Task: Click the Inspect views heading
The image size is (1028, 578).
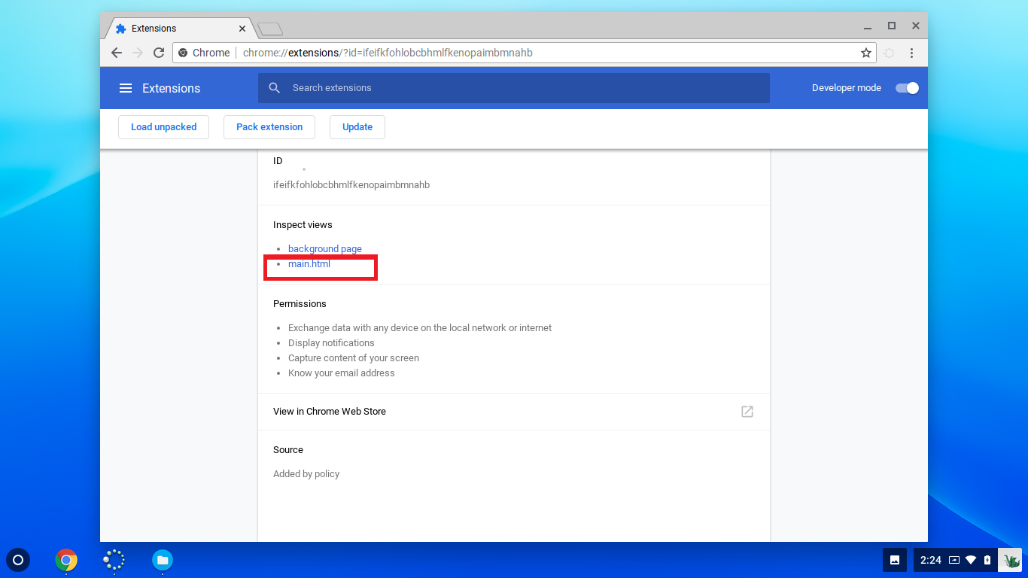Action: click(x=303, y=225)
